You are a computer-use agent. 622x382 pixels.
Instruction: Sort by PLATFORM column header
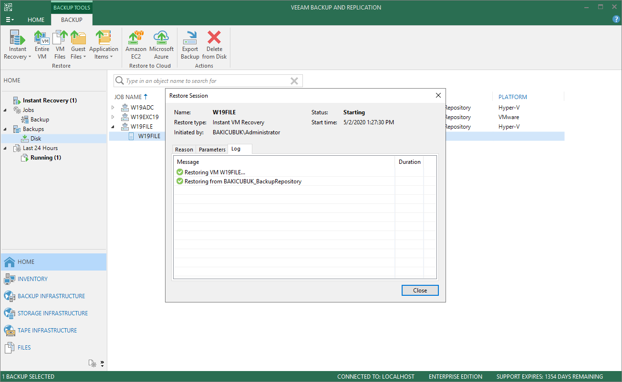tap(513, 97)
